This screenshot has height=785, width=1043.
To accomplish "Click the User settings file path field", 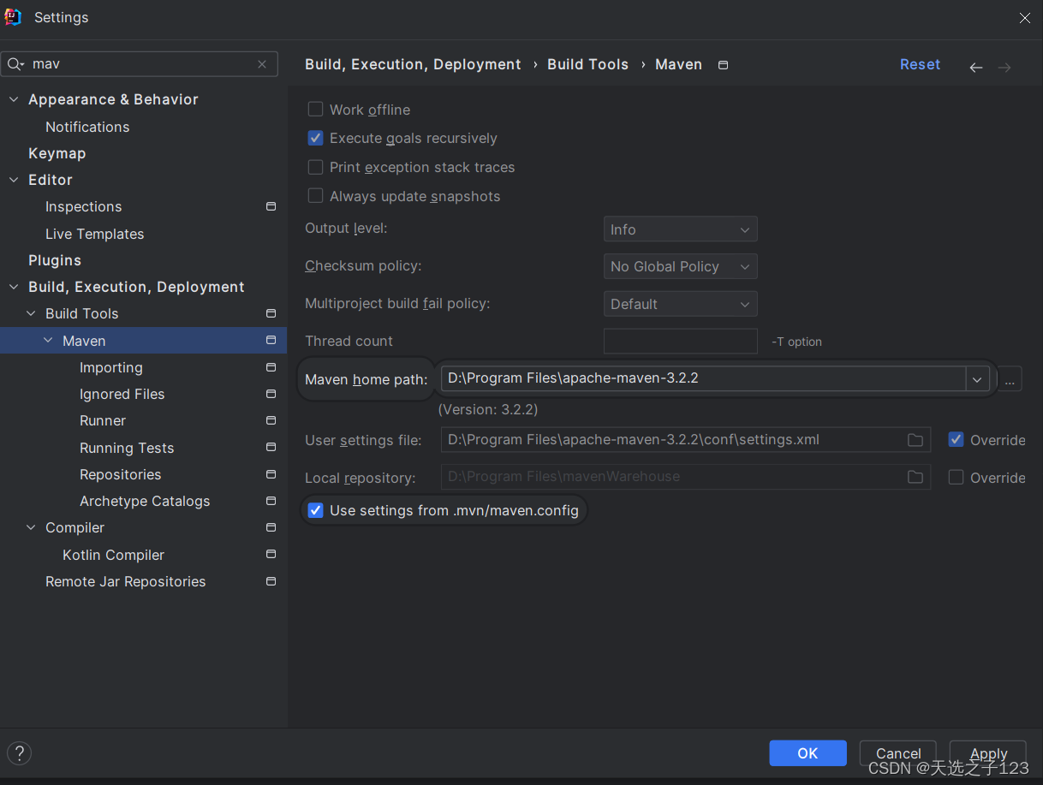I will coord(686,440).
